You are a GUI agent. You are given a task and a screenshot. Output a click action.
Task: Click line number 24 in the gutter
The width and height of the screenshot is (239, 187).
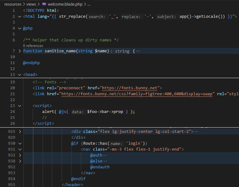coord(12,112)
